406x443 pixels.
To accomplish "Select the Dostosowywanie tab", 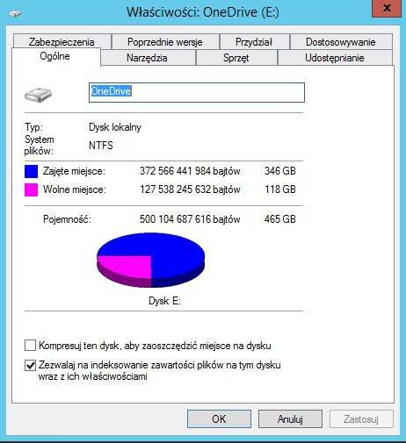I will pos(341,42).
